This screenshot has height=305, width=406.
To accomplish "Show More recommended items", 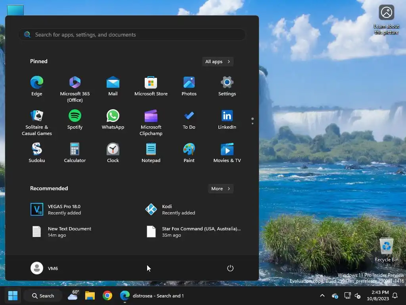I will tap(220, 189).
